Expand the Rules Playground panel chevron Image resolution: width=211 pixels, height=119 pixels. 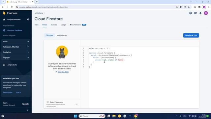coord(76,104)
